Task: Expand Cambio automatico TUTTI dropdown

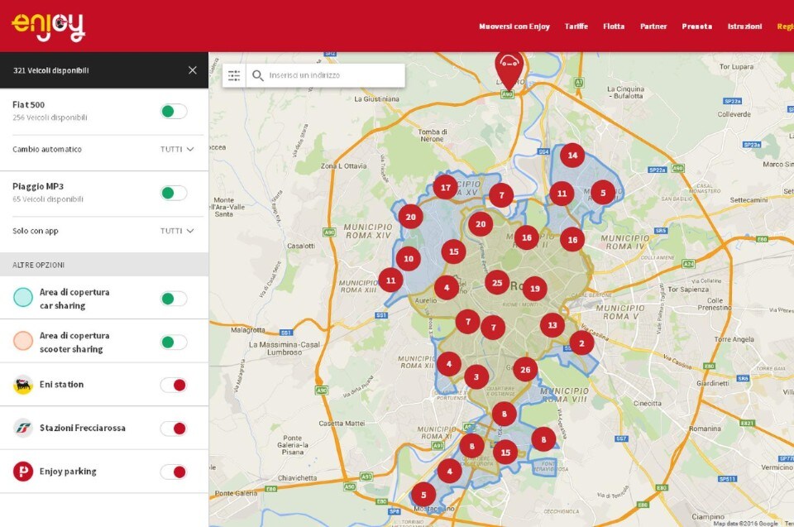Action: click(x=177, y=150)
